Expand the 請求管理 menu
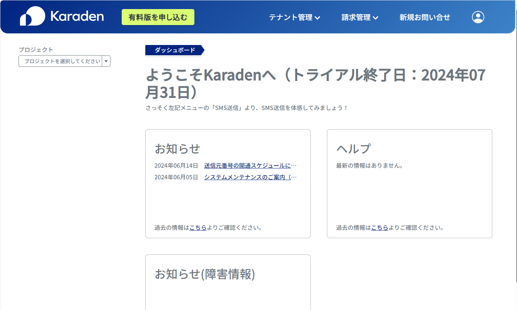The width and height of the screenshot is (517, 310). pyautogui.click(x=360, y=17)
